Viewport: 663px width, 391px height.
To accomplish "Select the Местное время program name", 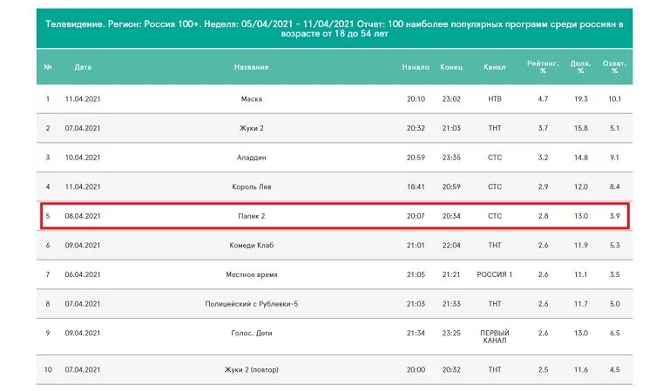I will tap(251, 274).
